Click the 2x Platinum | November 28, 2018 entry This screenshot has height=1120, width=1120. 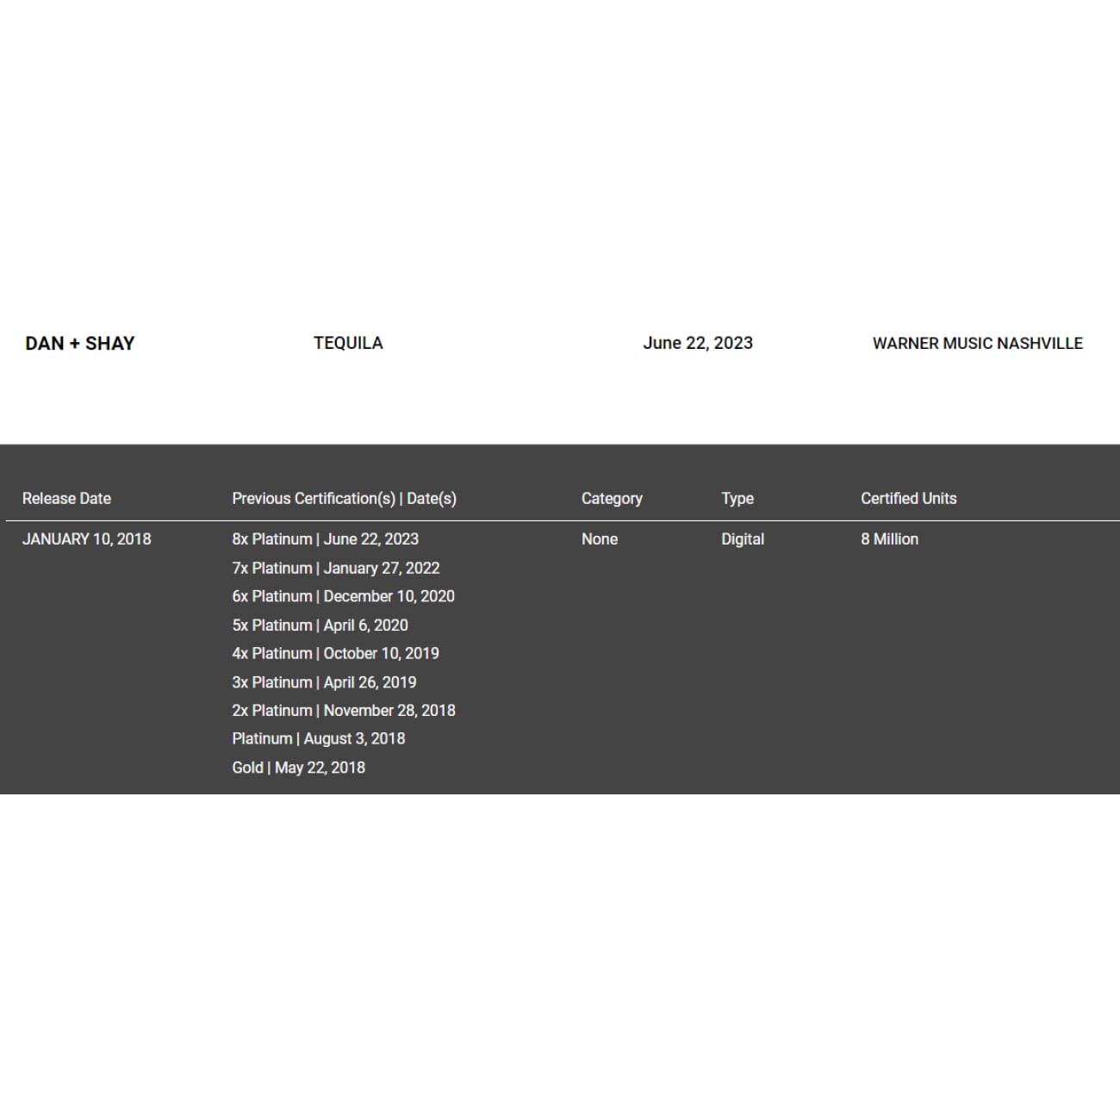point(344,711)
